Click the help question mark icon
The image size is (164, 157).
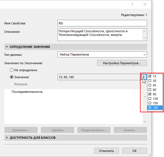(x=132, y=4)
